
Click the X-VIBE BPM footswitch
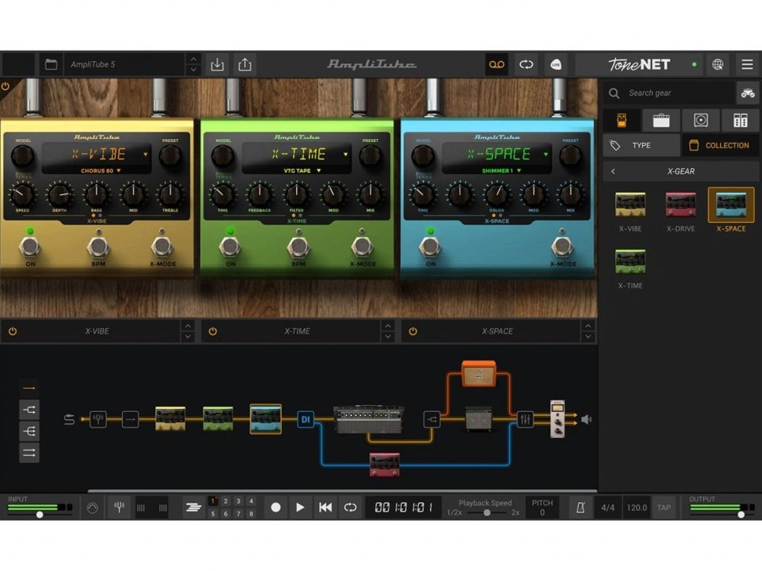(x=98, y=247)
